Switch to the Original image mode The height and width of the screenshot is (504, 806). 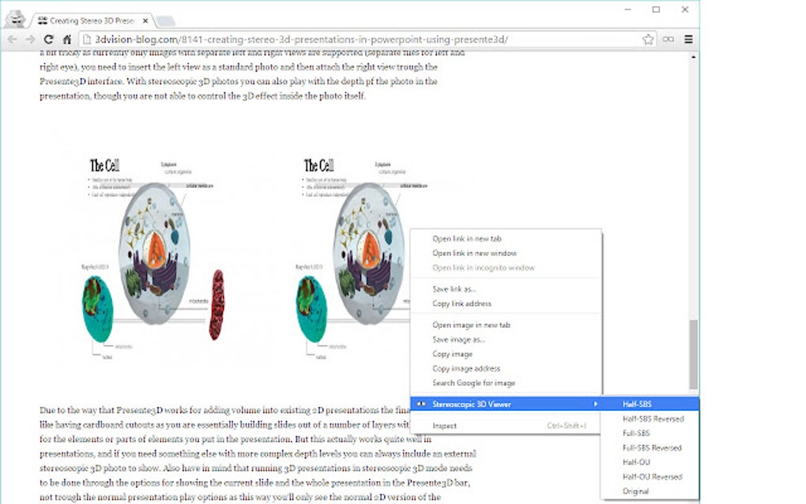pos(636,490)
